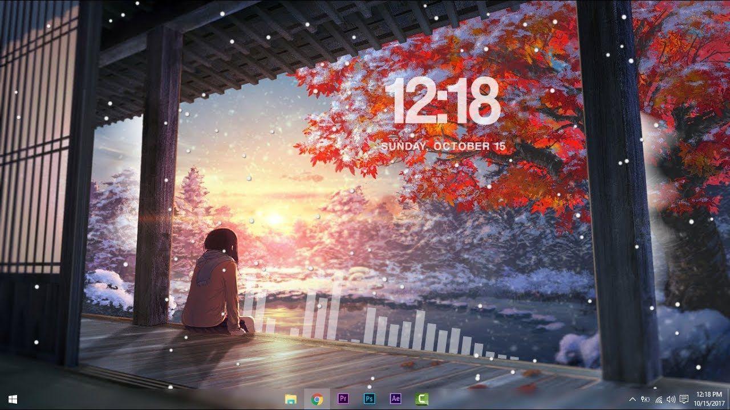Open File Explorer from the taskbar

coord(291,399)
